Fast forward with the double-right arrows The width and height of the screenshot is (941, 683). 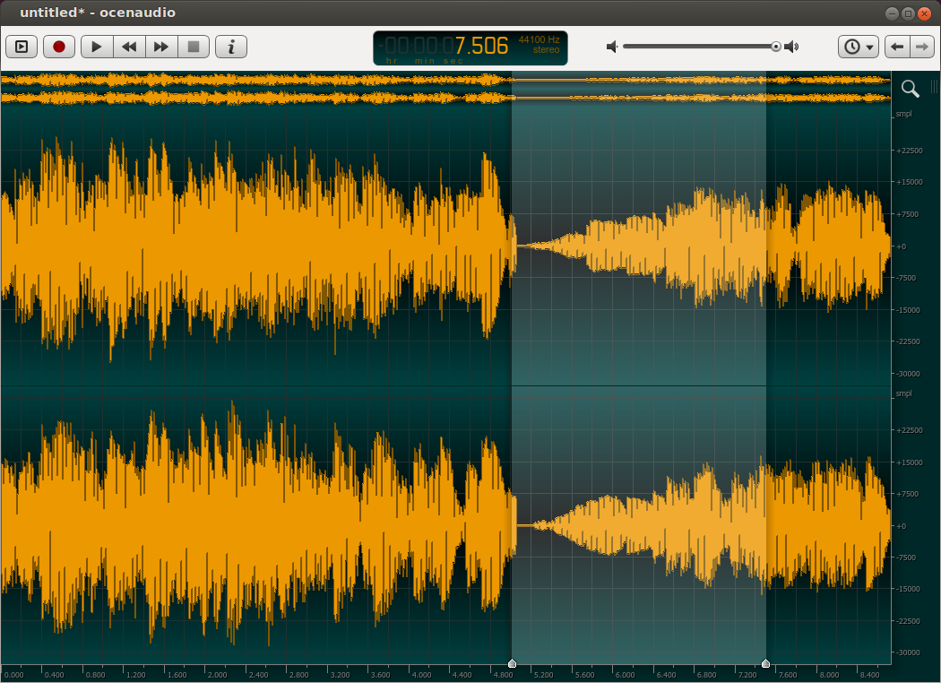[x=161, y=47]
